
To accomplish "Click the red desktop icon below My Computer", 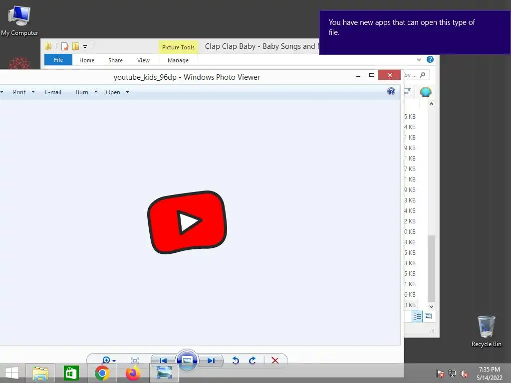I will 19,63.
